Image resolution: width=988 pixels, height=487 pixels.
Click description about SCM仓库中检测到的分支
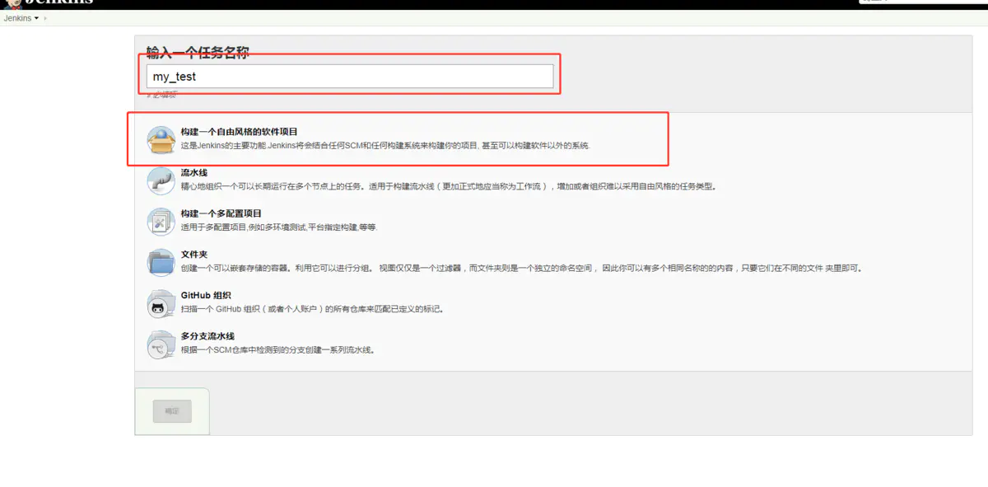(x=278, y=350)
